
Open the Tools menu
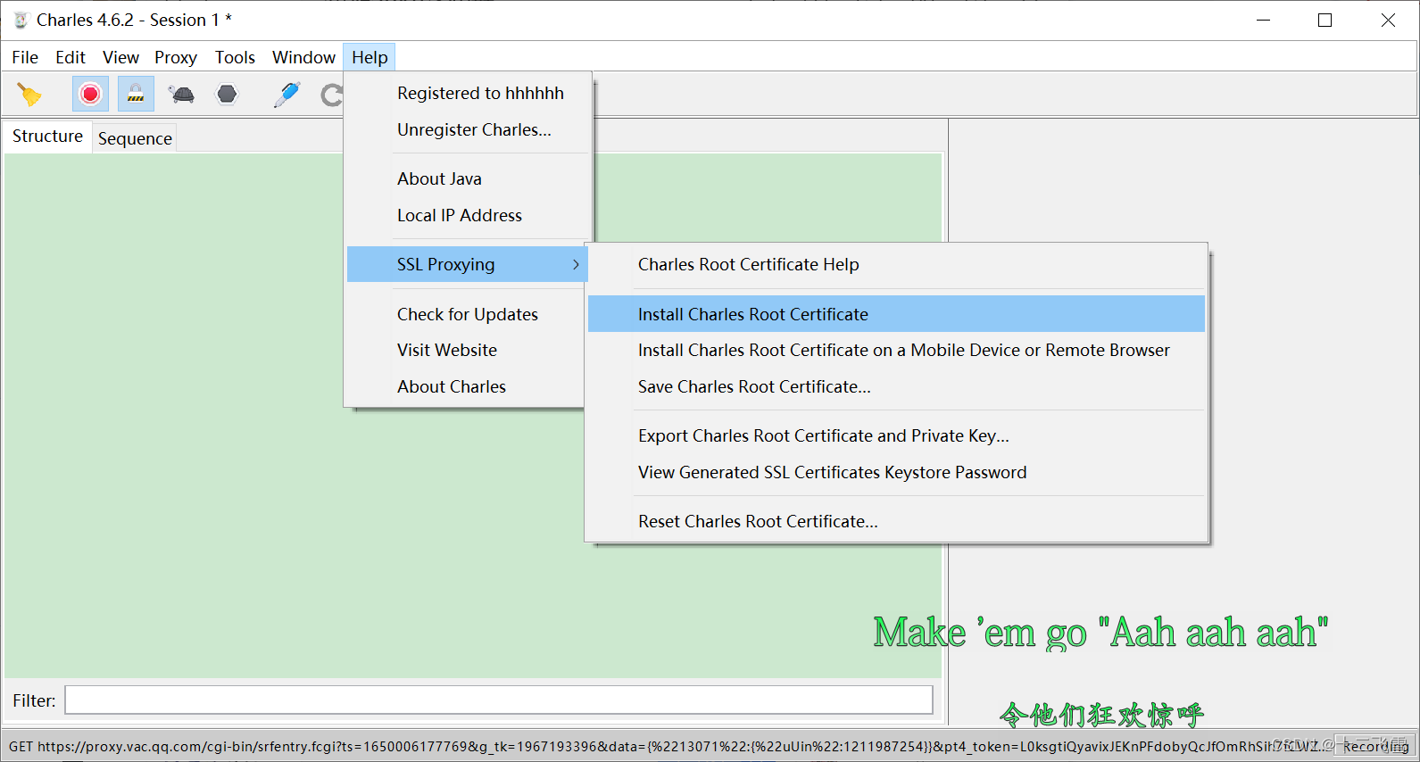(x=235, y=57)
